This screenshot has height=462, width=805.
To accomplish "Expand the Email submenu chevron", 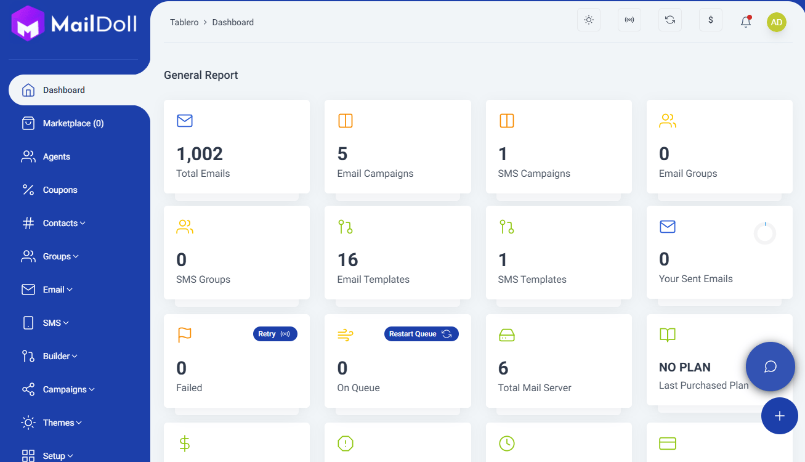I will tap(70, 290).
